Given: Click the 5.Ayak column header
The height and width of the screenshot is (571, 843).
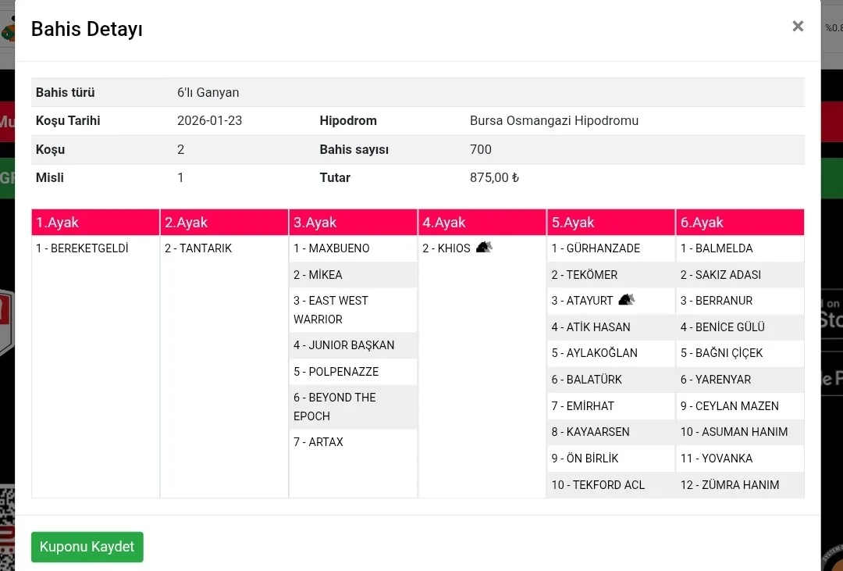Looking at the screenshot, I should 573,223.
